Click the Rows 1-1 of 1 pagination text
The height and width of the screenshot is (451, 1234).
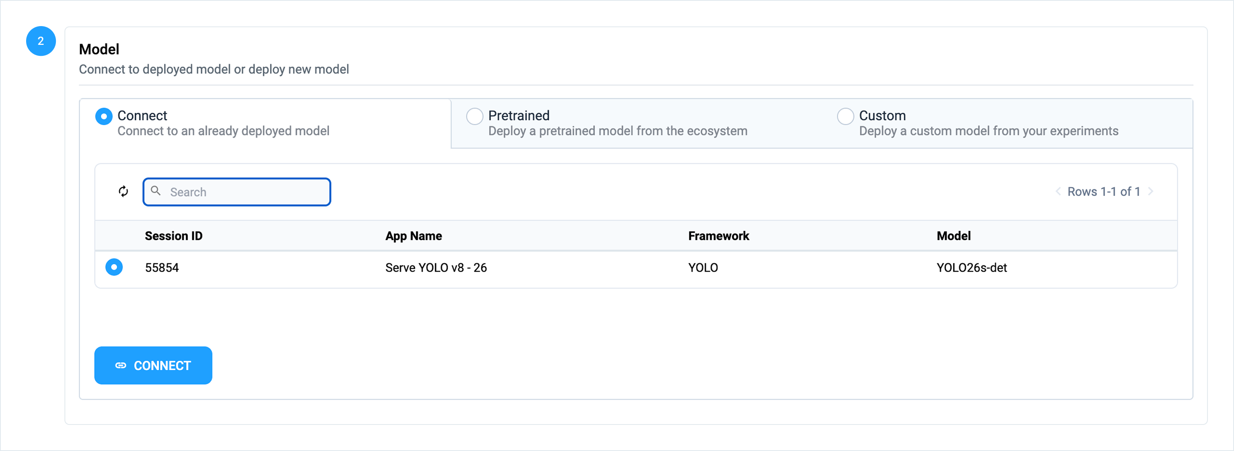coord(1103,192)
